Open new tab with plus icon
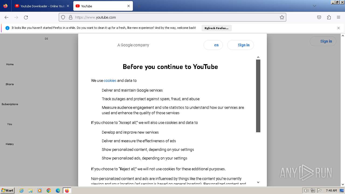The height and width of the screenshot is (194, 345). click(139, 6)
